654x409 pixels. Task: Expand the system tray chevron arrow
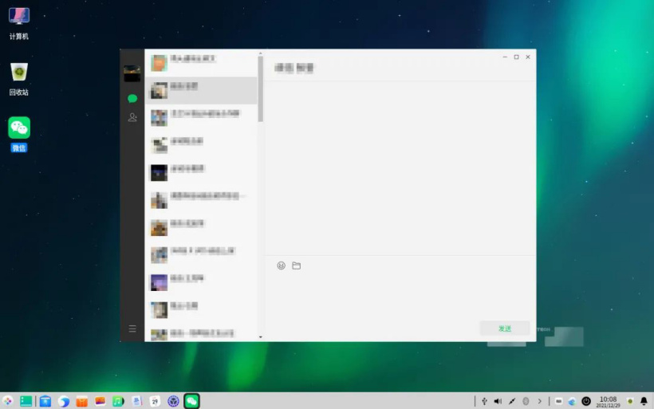pos(539,401)
